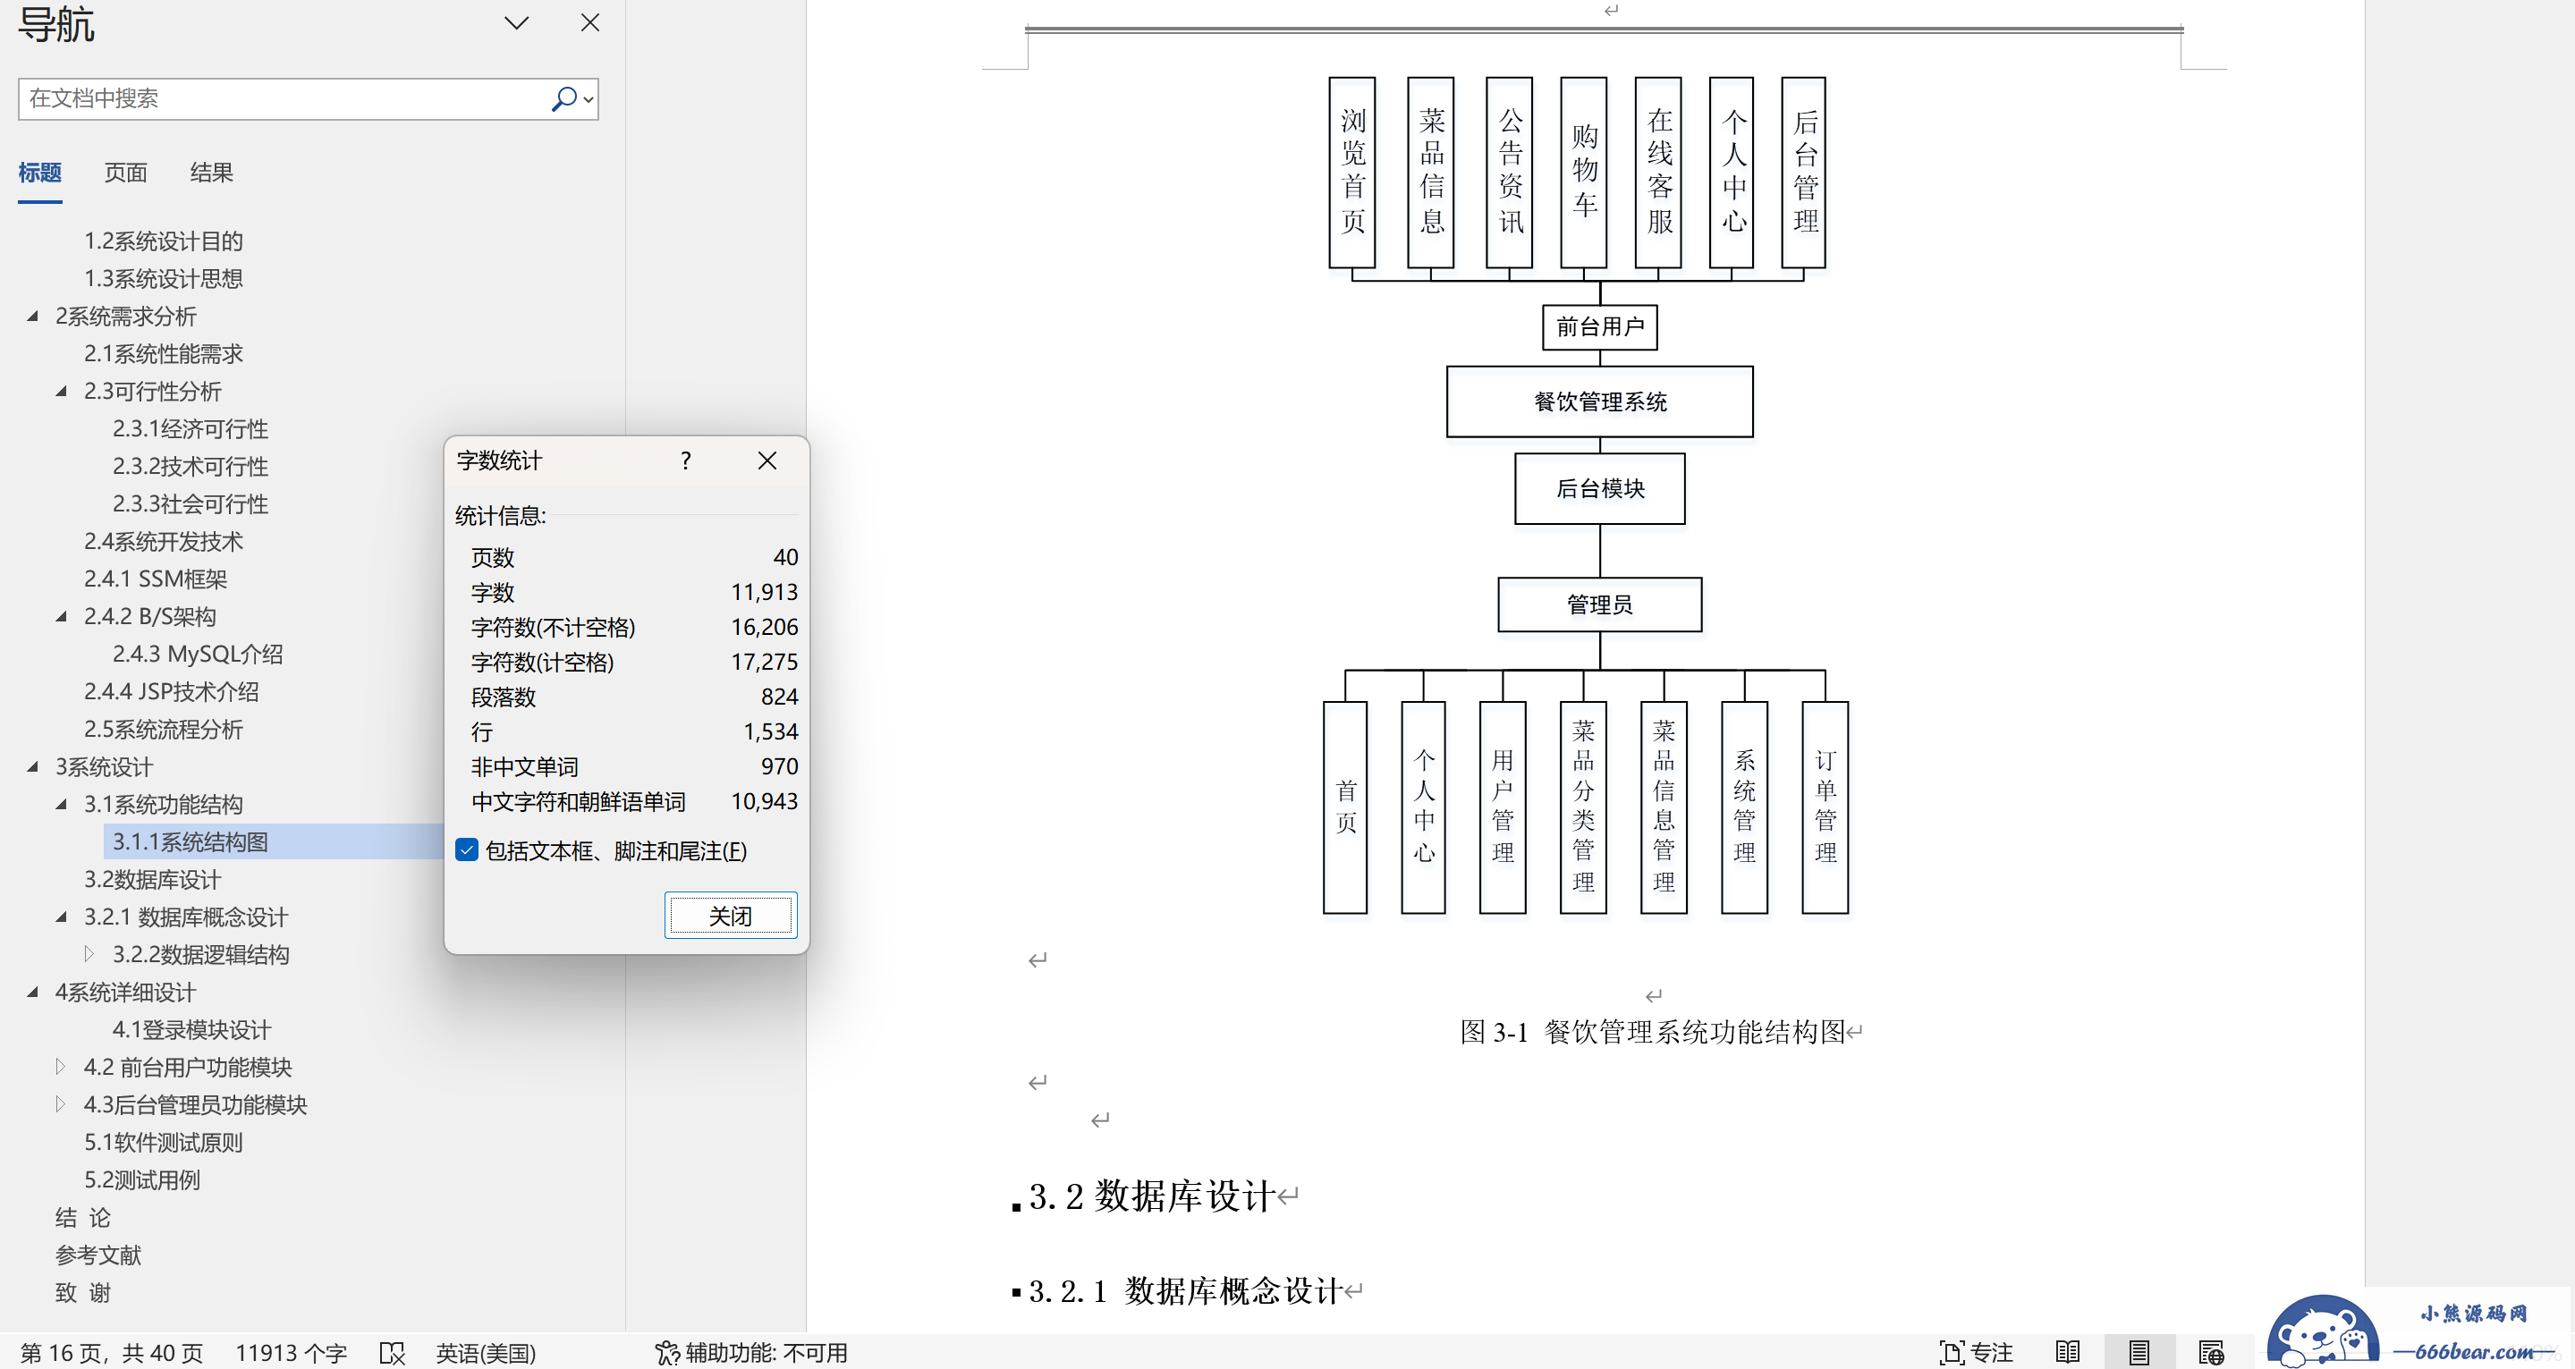This screenshot has height=1369, width=2575.
Task: Click the search magnifier icon in navigation
Action: click(563, 98)
